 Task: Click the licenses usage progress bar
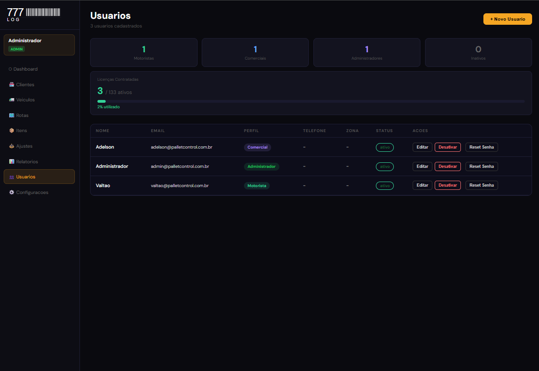[311, 101]
